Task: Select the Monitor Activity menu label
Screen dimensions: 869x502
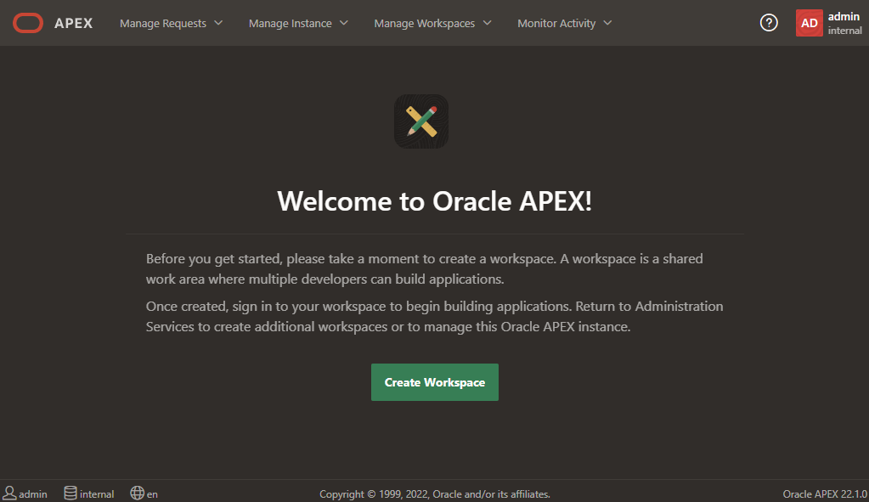Action: (556, 23)
